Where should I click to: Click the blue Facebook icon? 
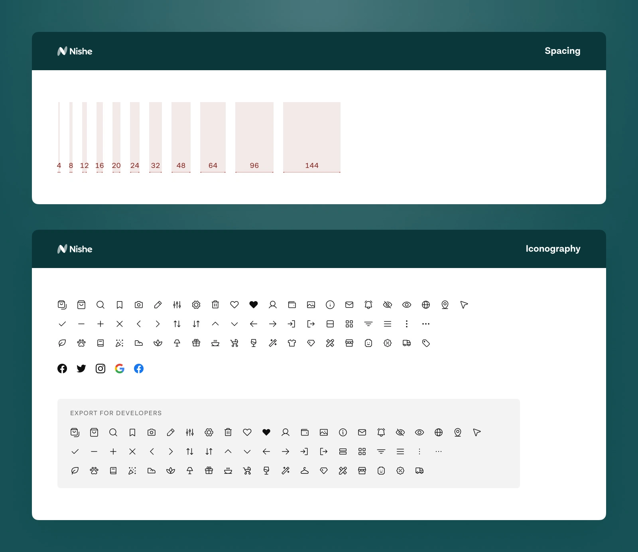coord(139,369)
